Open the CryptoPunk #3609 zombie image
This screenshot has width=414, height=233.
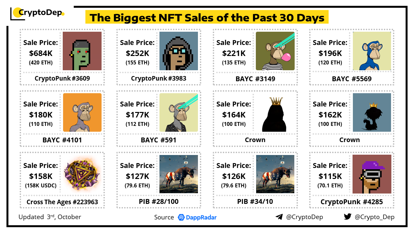82,51
